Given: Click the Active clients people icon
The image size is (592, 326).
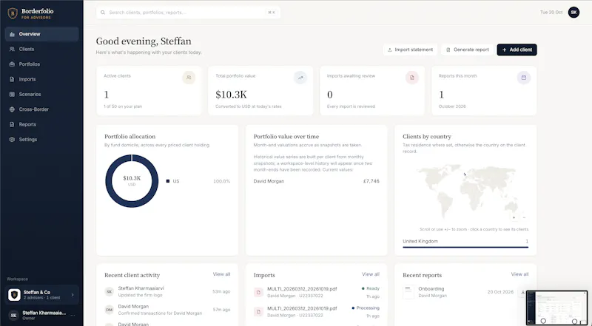Looking at the screenshot, I should point(189,78).
